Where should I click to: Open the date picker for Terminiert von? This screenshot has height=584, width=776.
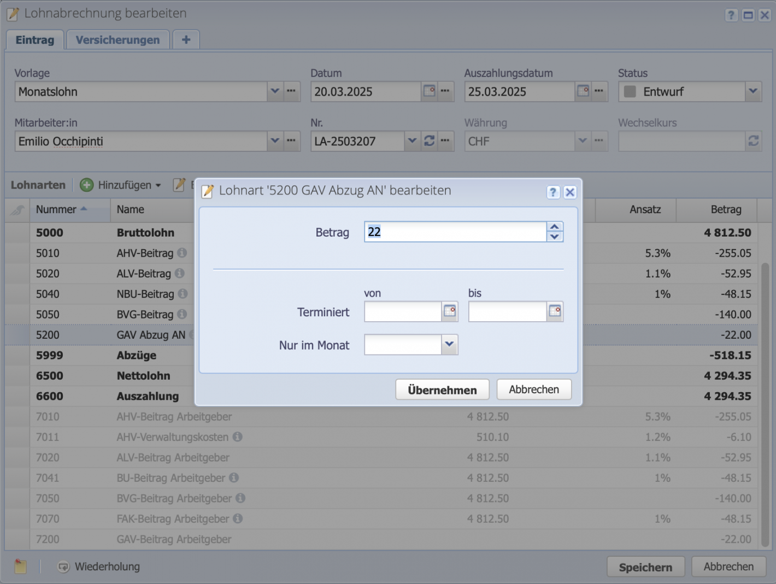[450, 311]
